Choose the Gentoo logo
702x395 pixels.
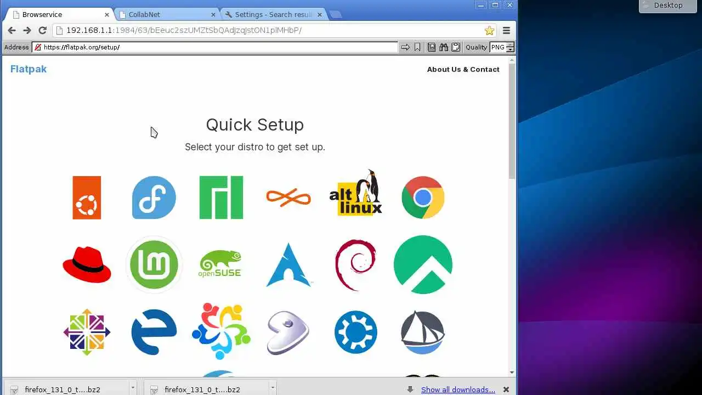click(288, 332)
